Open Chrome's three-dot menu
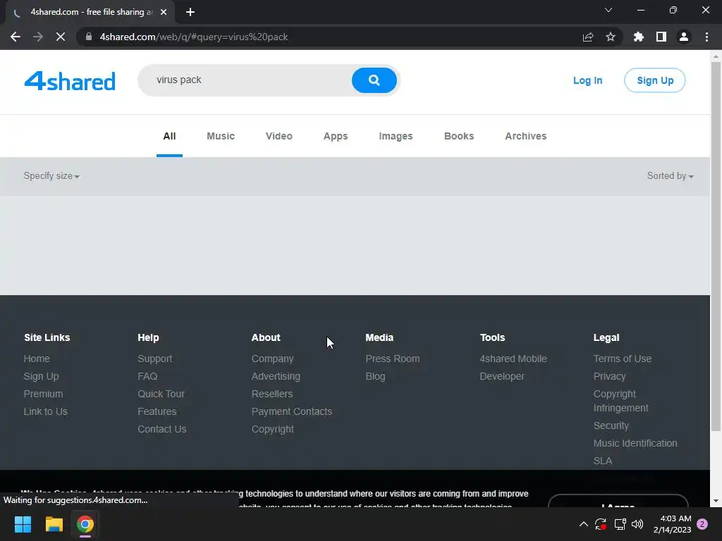722x541 pixels. pyautogui.click(x=706, y=37)
